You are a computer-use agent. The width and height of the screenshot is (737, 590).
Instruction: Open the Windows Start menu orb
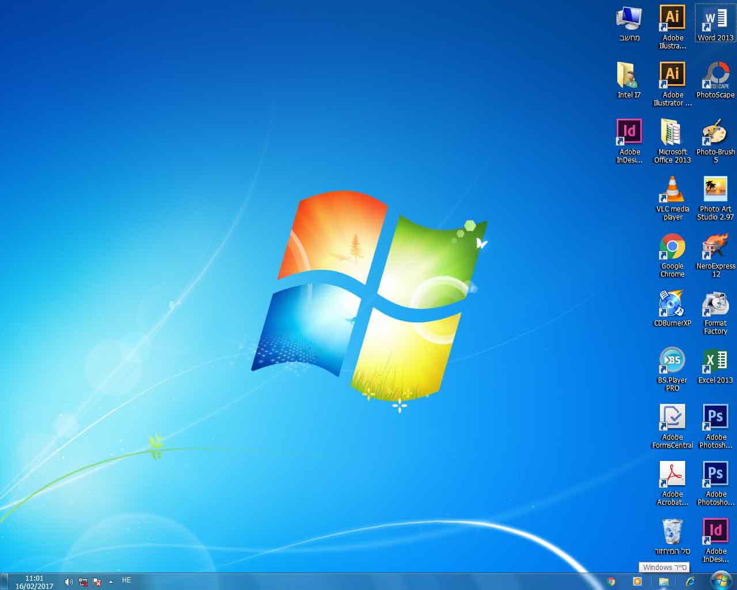(720, 581)
